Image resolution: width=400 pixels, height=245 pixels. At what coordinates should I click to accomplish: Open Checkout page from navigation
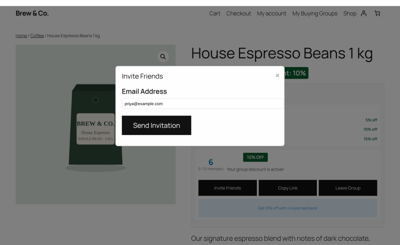(x=239, y=13)
